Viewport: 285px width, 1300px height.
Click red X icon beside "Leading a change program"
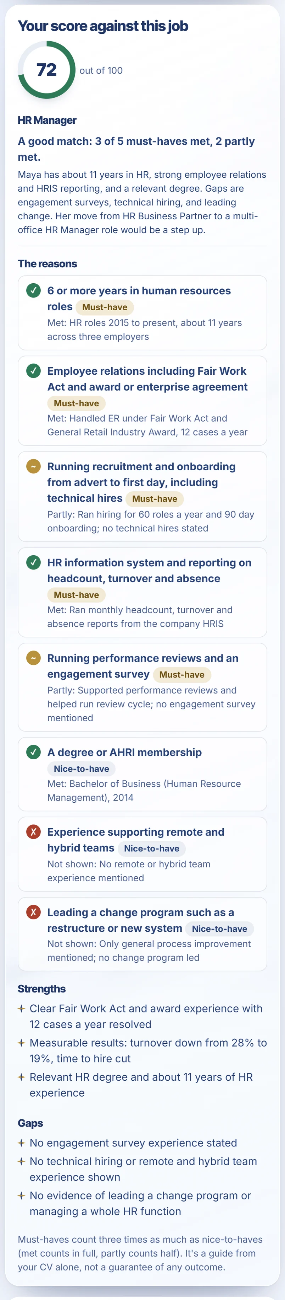33,912
